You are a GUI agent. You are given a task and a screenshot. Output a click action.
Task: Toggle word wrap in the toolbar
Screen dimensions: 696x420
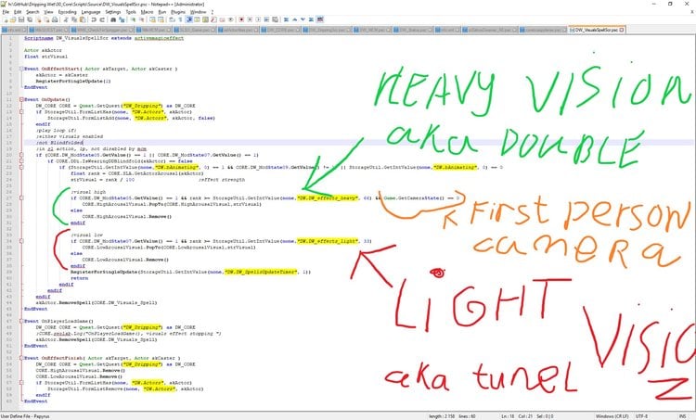(172, 19)
